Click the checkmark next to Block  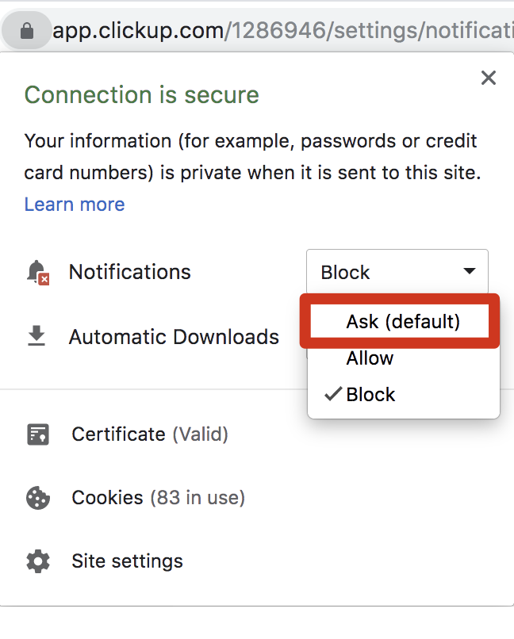pos(332,394)
